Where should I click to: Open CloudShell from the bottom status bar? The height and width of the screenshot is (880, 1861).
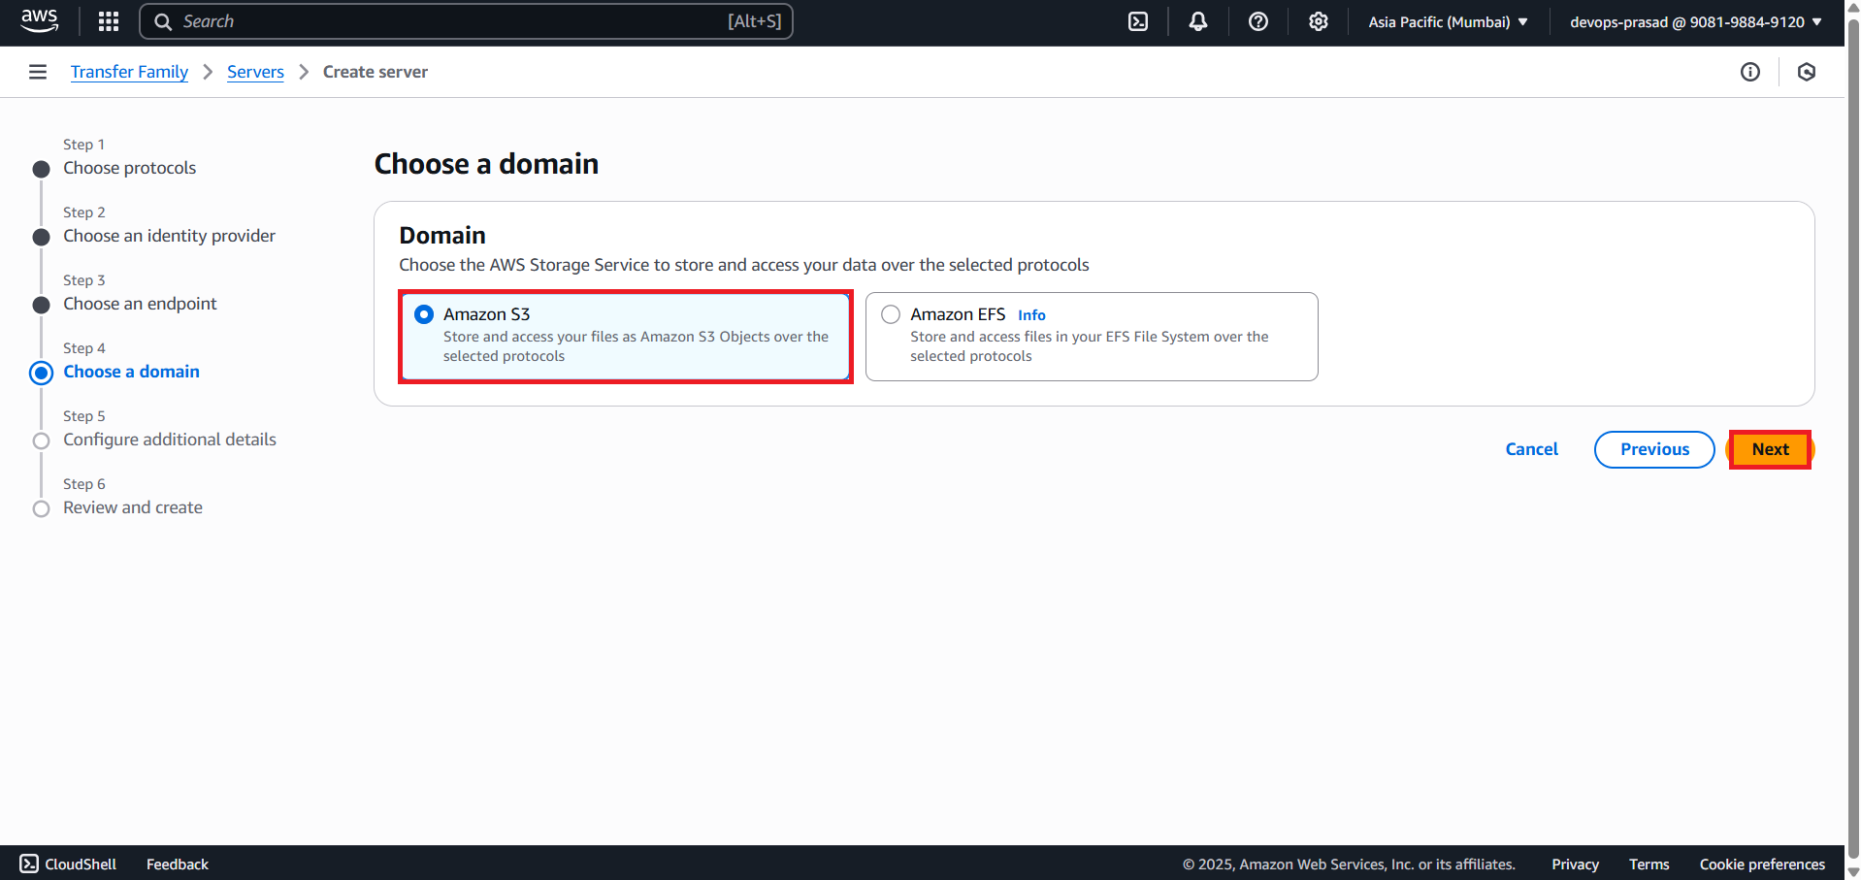[68, 863]
